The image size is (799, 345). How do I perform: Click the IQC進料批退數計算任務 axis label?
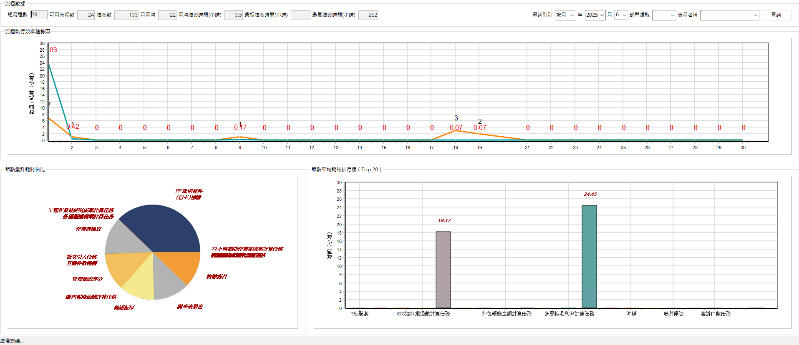[x=423, y=314]
